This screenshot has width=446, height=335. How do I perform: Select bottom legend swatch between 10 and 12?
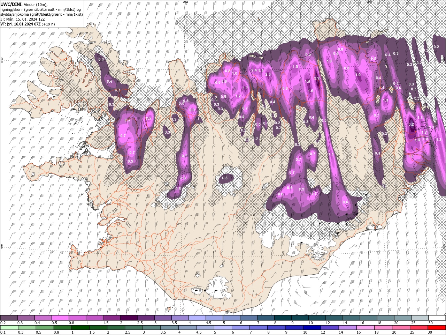coord(312,328)
